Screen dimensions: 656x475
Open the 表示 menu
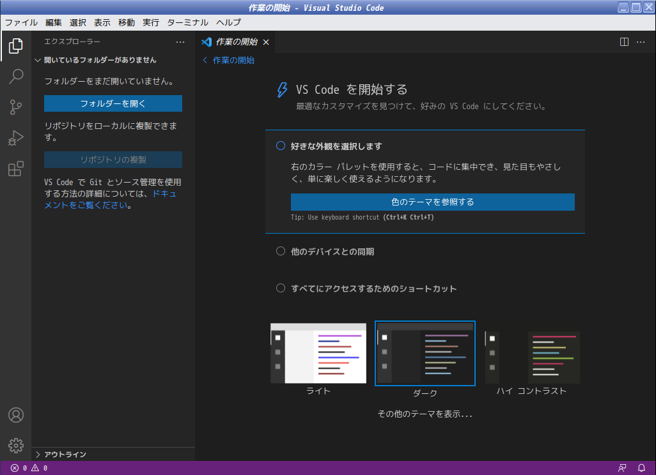(102, 22)
